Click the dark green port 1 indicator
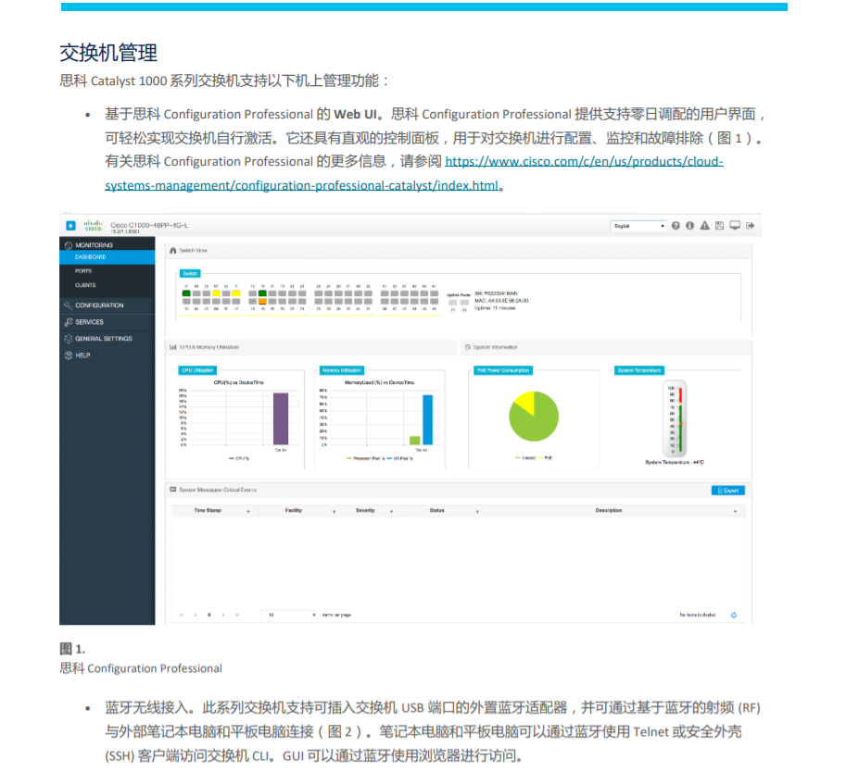Screen dimensions: 846x784 point(186,293)
